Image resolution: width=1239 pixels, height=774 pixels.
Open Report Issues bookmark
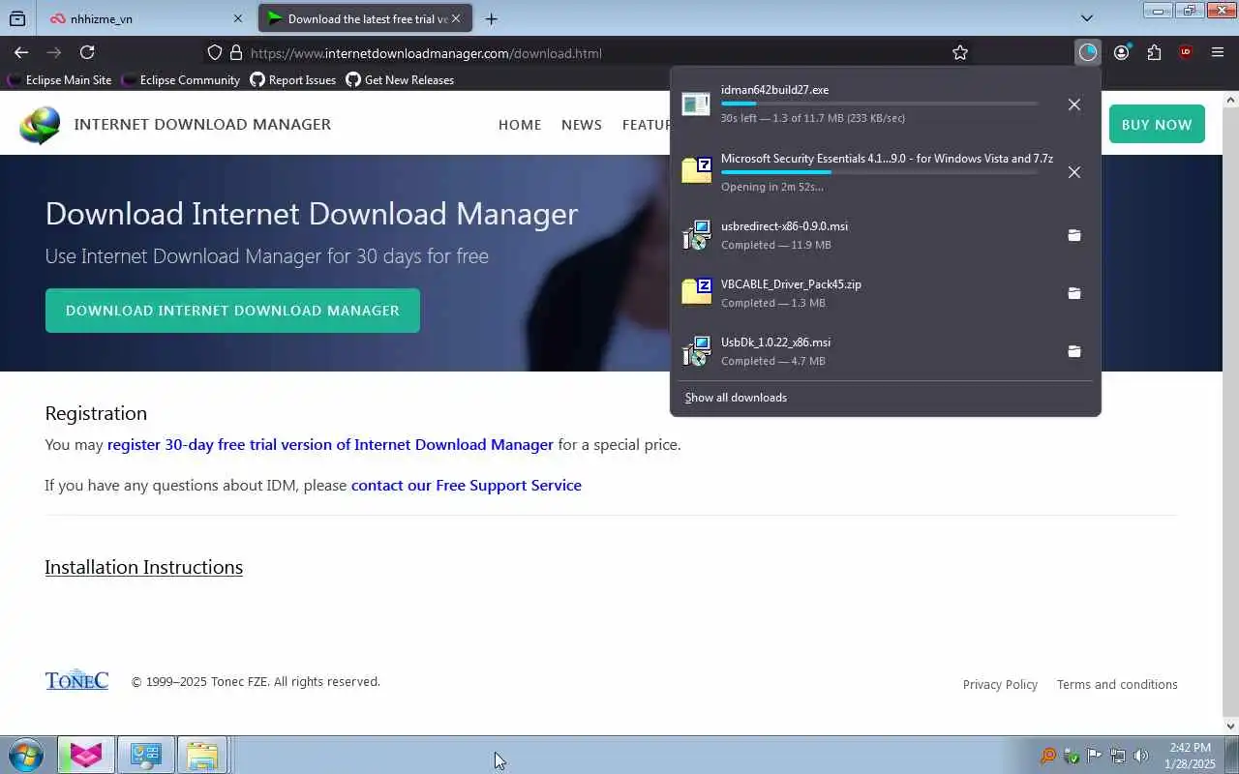293,80
